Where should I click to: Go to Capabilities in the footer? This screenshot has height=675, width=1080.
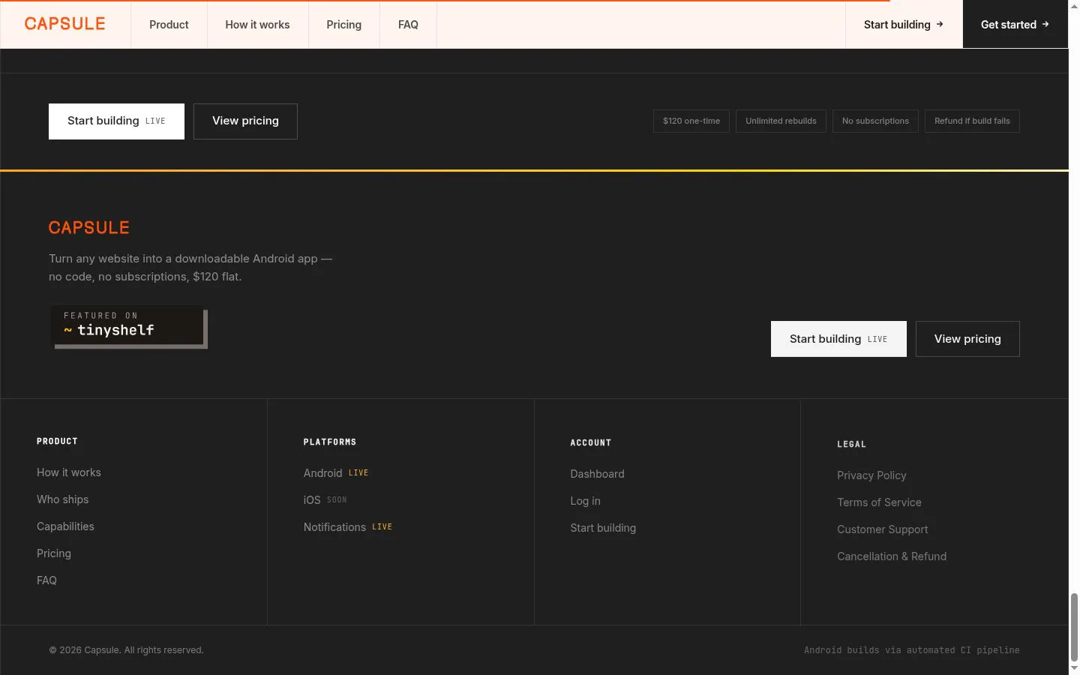(x=65, y=526)
